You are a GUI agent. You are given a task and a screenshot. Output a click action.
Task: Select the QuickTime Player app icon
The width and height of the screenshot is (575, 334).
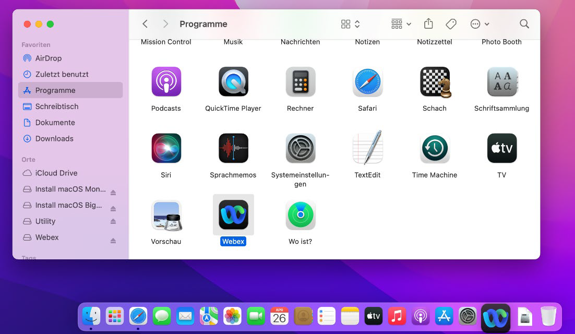click(233, 81)
